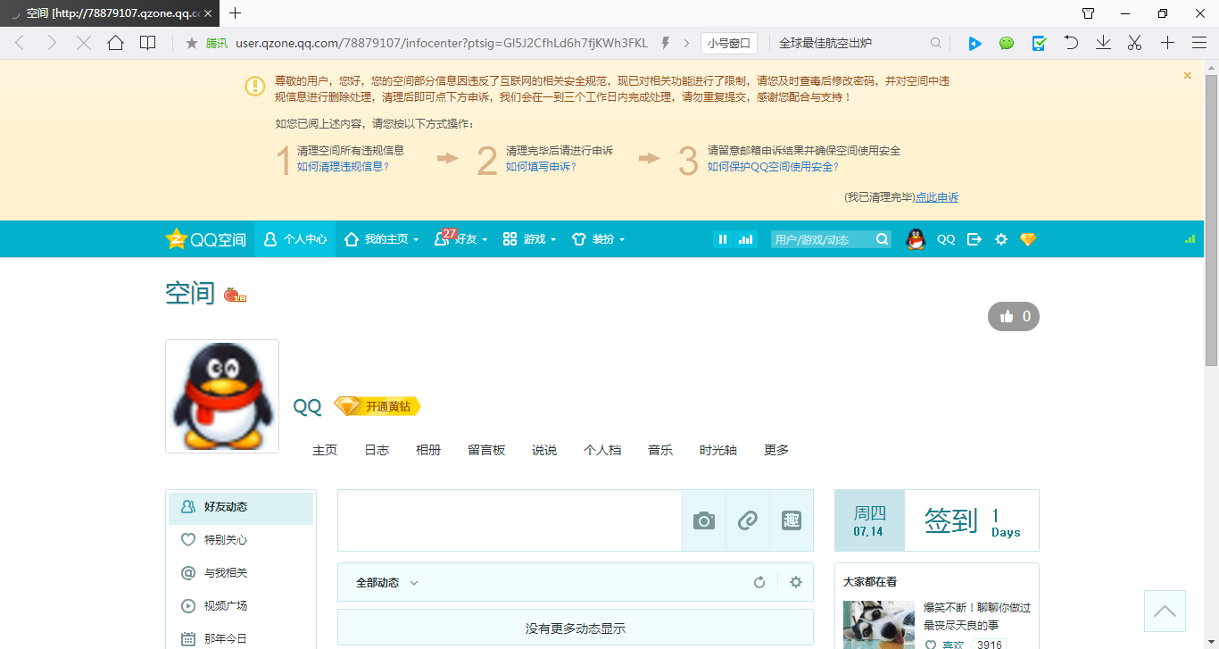Expand the address bar chevron
This screenshot has height=649, width=1219.
(685, 43)
